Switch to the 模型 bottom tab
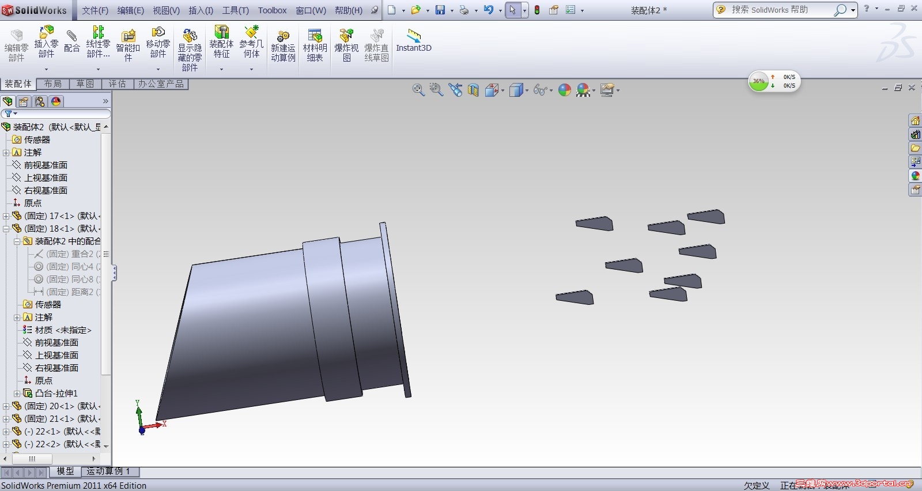This screenshot has height=491, width=922. point(65,471)
